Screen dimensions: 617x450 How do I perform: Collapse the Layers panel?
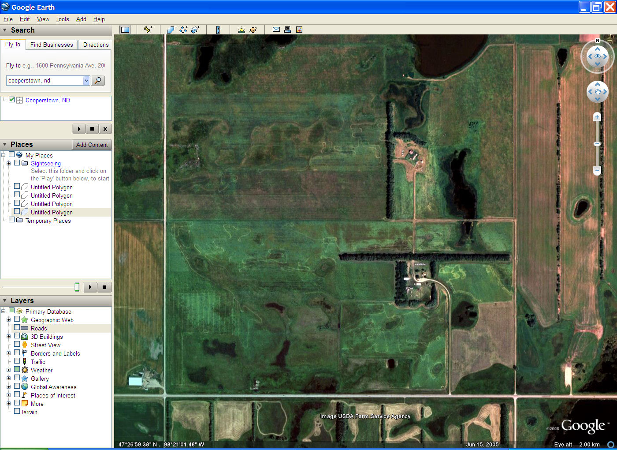5,300
